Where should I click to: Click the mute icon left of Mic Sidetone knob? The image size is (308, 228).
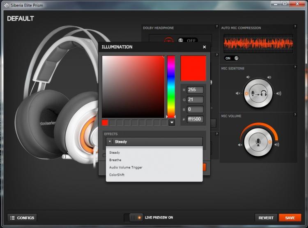(238, 93)
